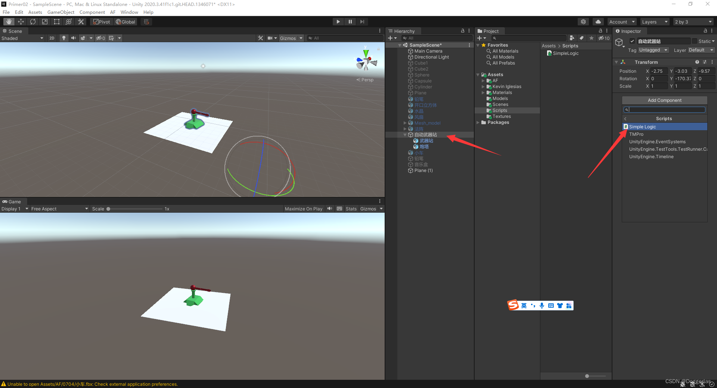Toggle scene effects skybox icon
This screenshot has height=388, width=717.
point(83,38)
